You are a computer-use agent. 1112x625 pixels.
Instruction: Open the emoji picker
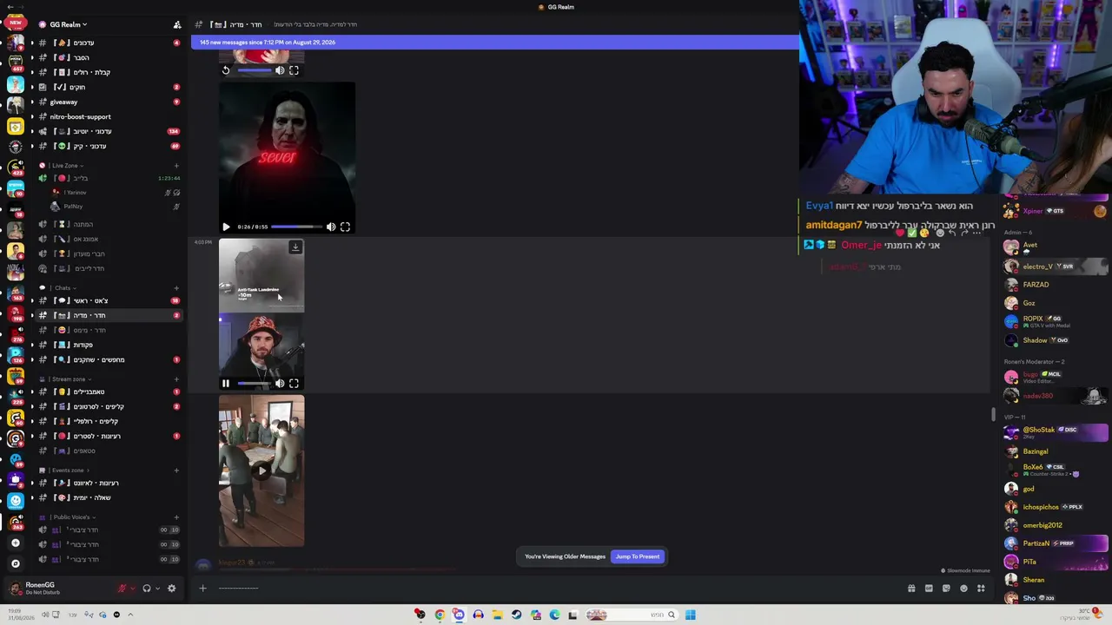[x=963, y=589]
